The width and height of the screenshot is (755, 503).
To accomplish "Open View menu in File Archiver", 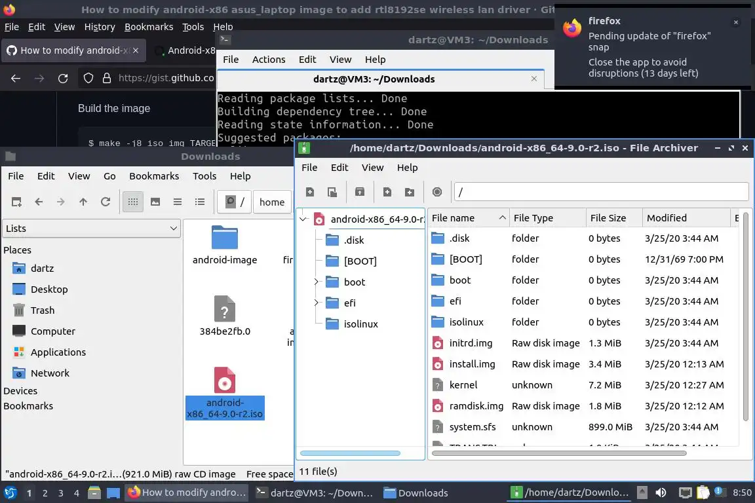I will pos(373,168).
